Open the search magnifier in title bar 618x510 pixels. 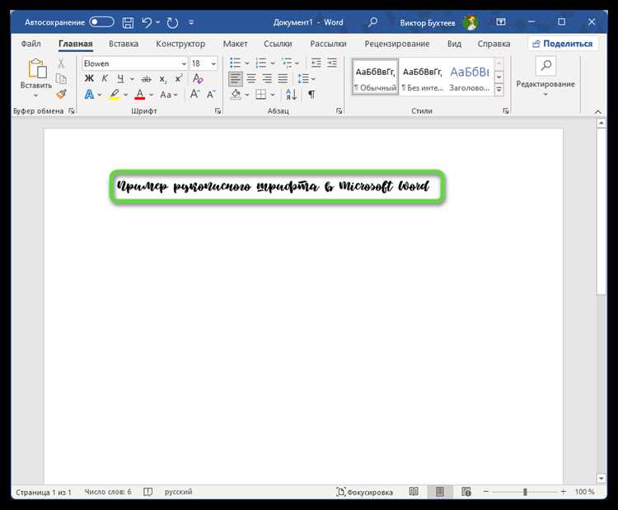tap(372, 22)
